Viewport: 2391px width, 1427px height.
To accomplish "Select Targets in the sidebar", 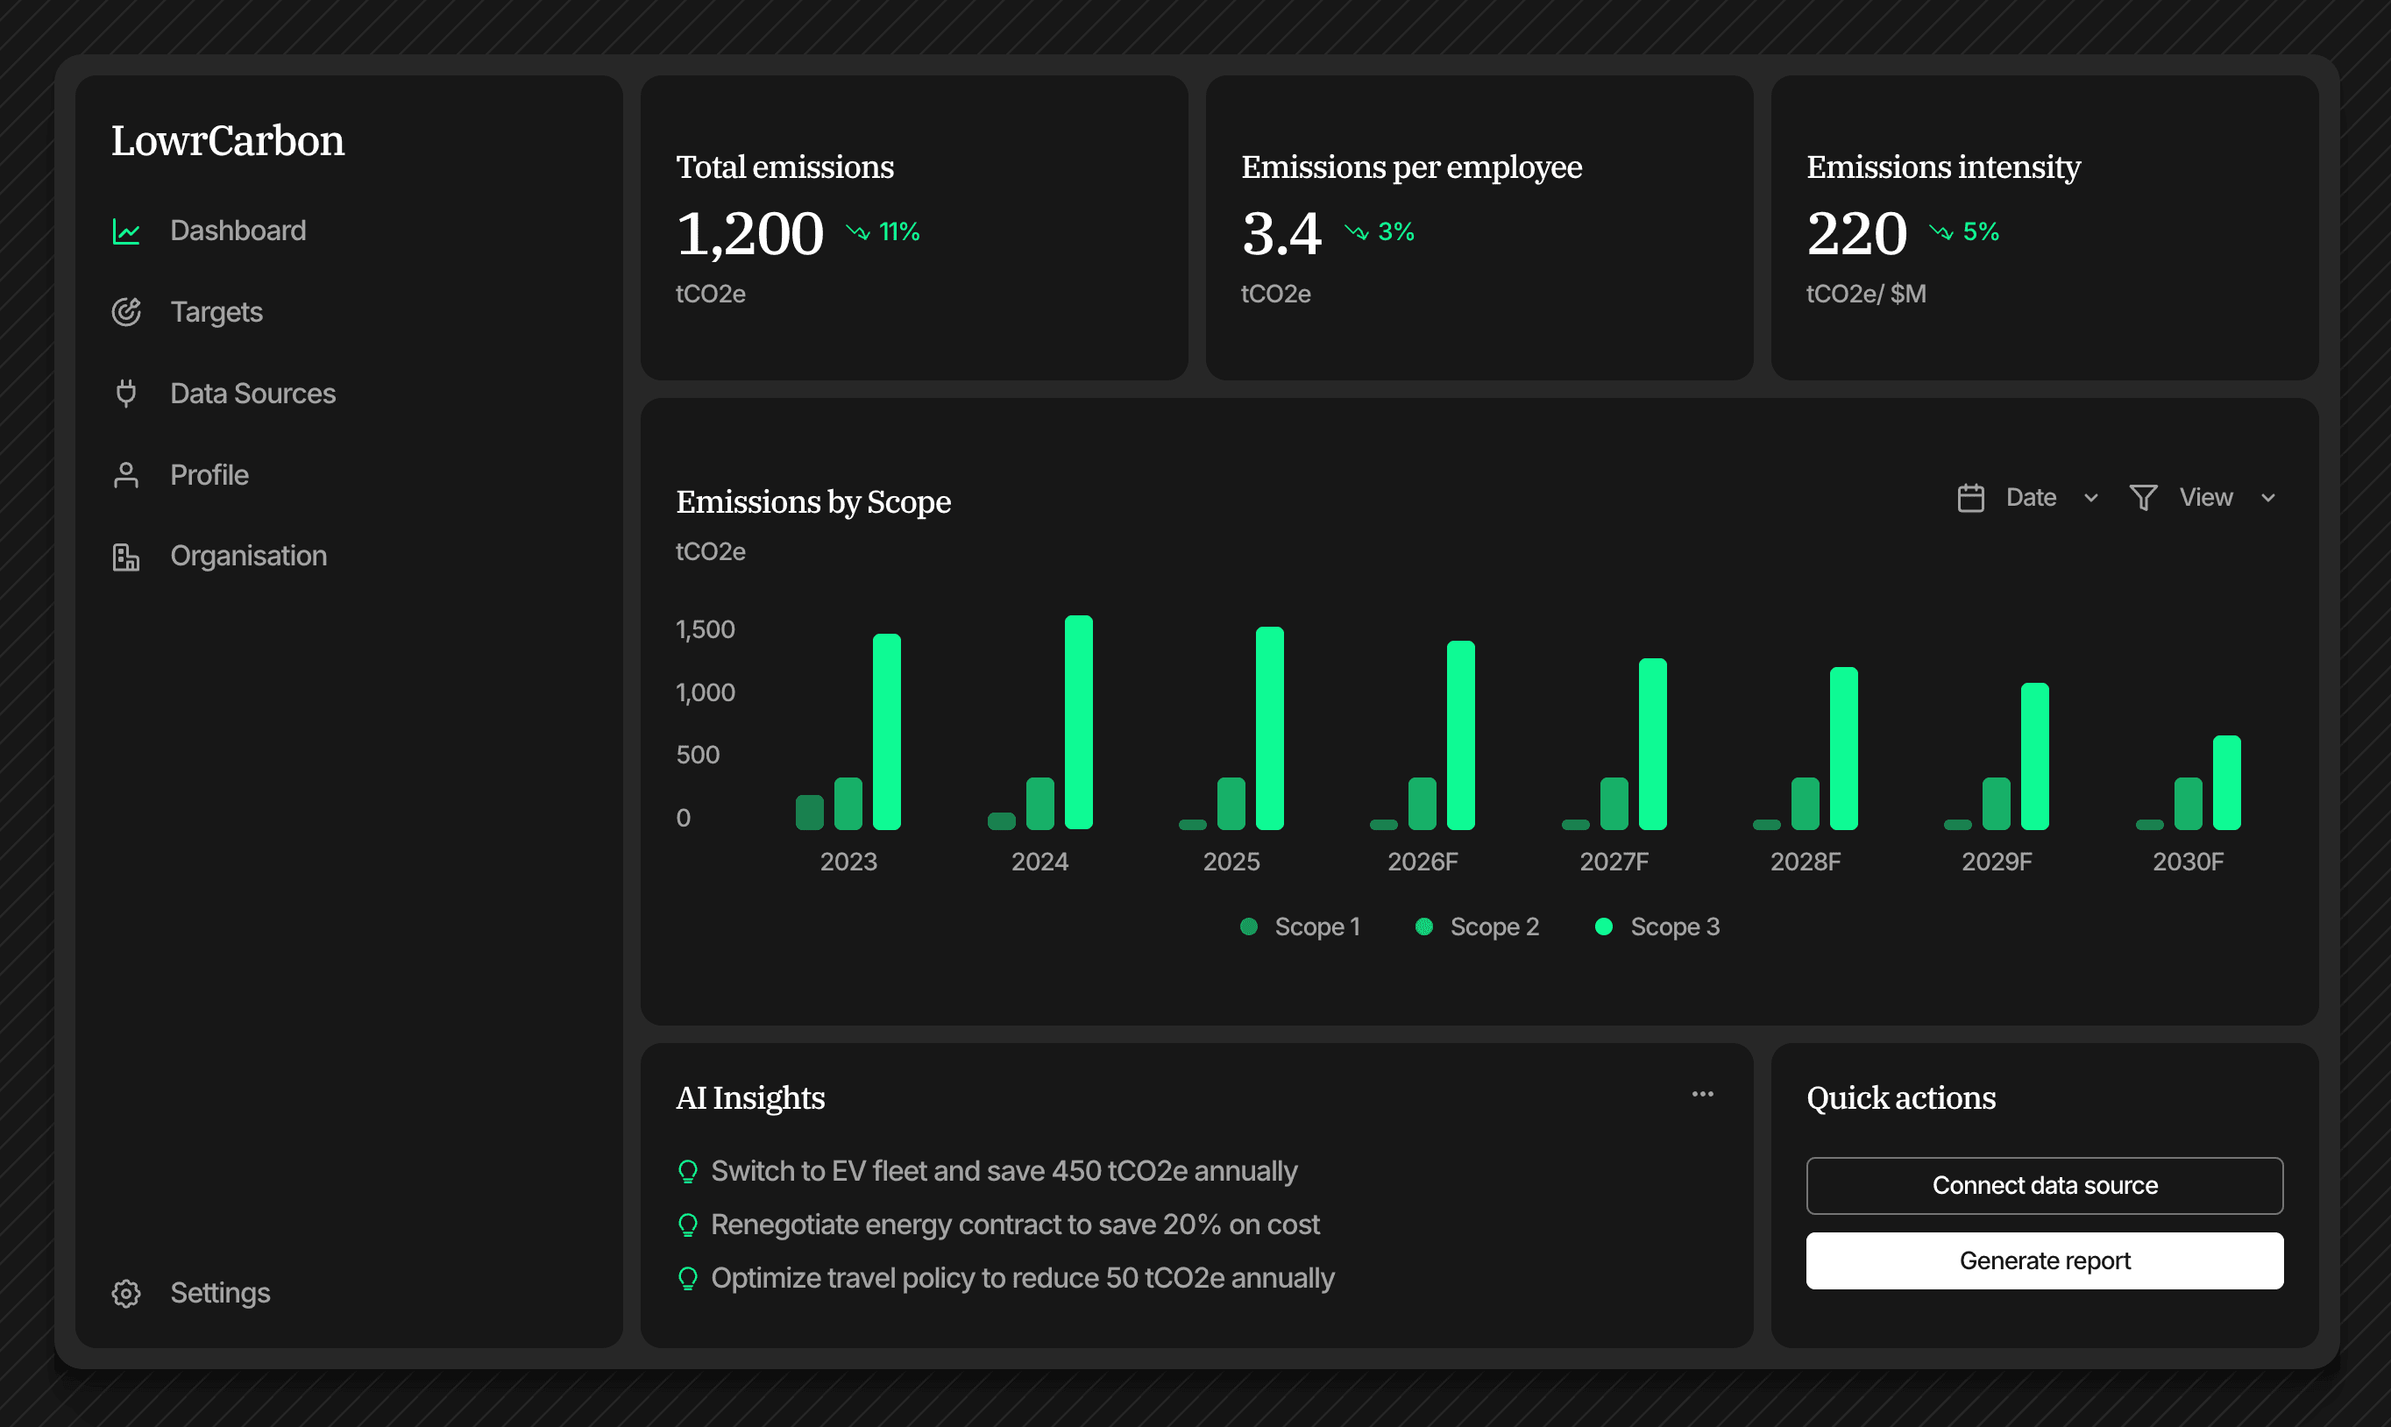I will 216,310.
